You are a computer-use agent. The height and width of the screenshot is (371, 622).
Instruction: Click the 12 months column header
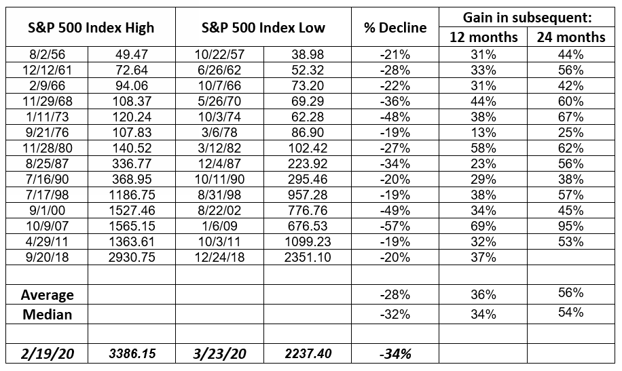tap(483, 37)
